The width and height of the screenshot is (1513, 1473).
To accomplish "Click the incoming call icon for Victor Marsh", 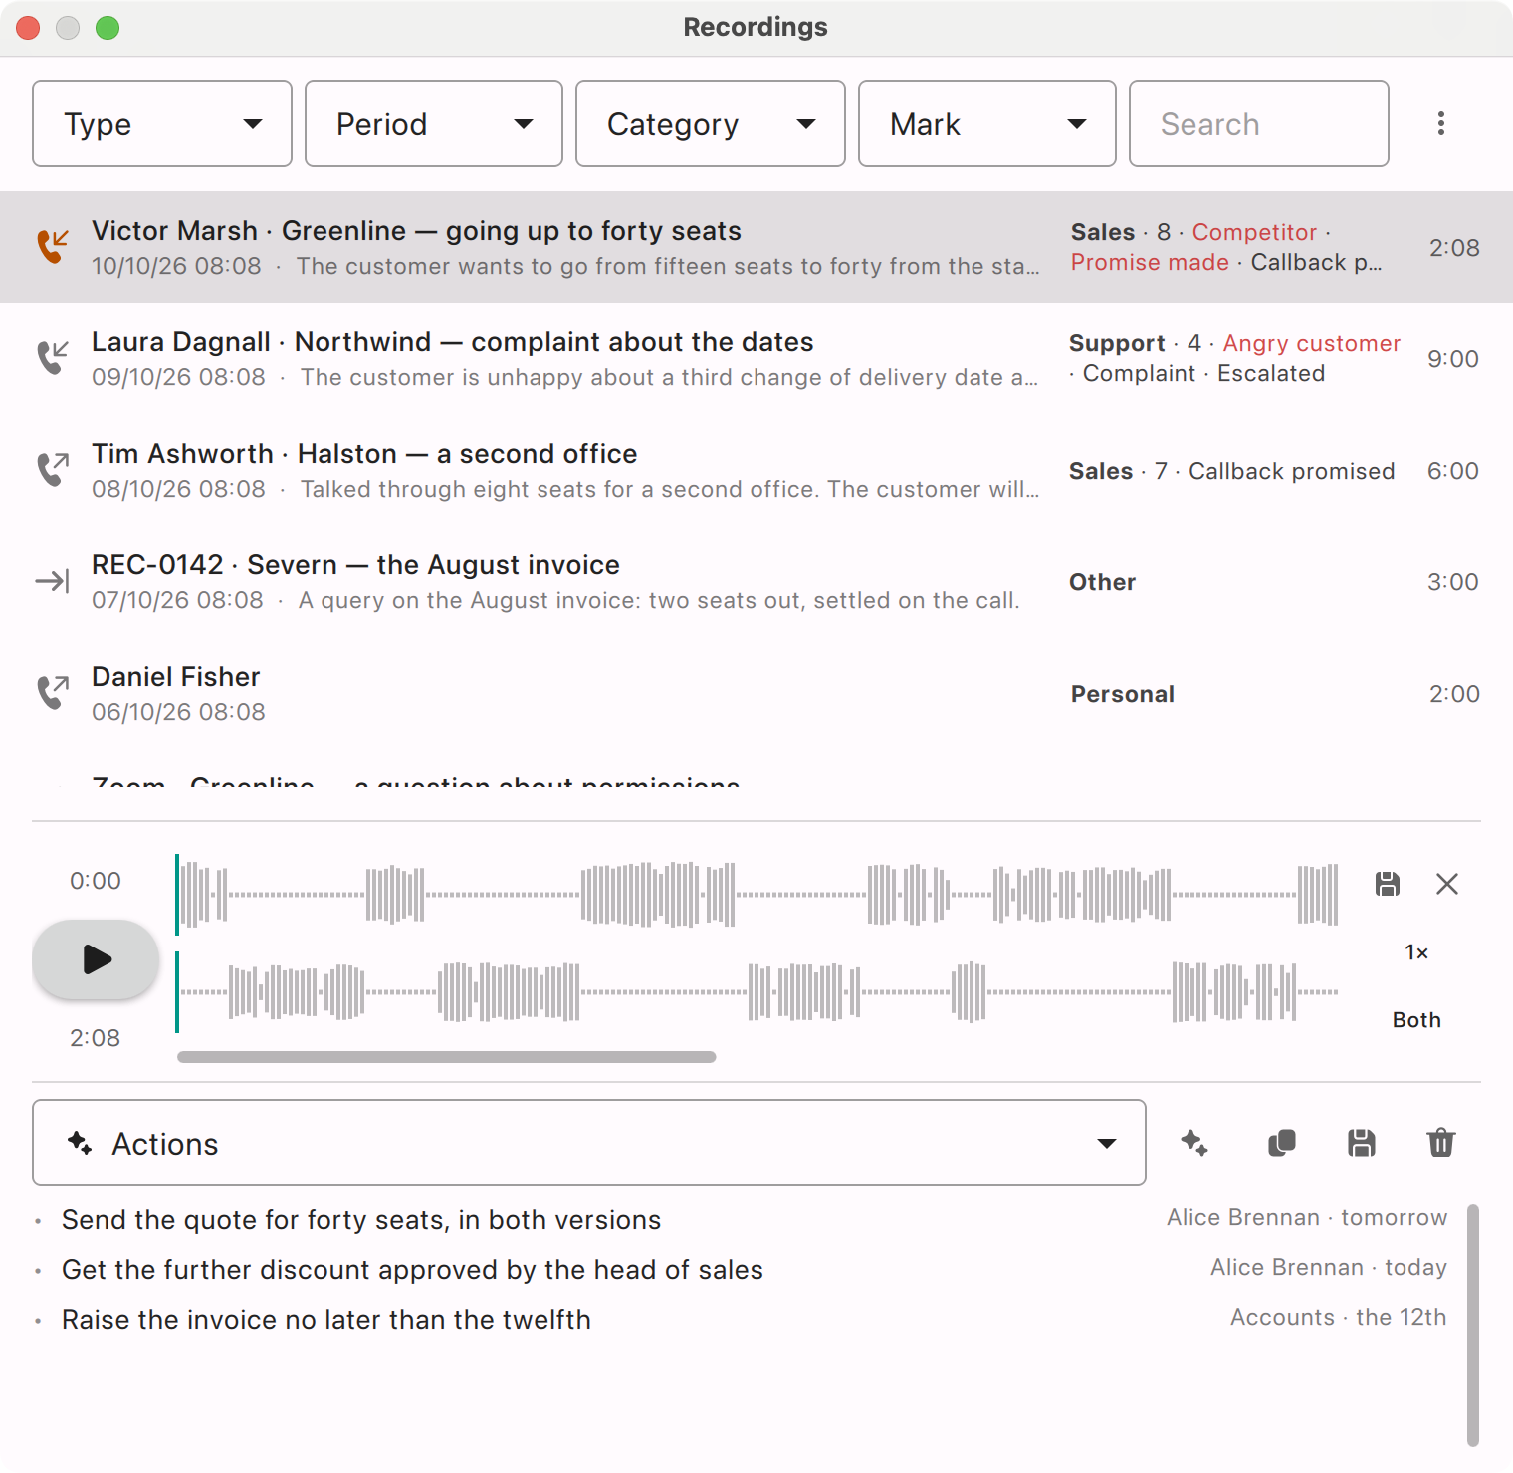I will [x=53, y=246].
